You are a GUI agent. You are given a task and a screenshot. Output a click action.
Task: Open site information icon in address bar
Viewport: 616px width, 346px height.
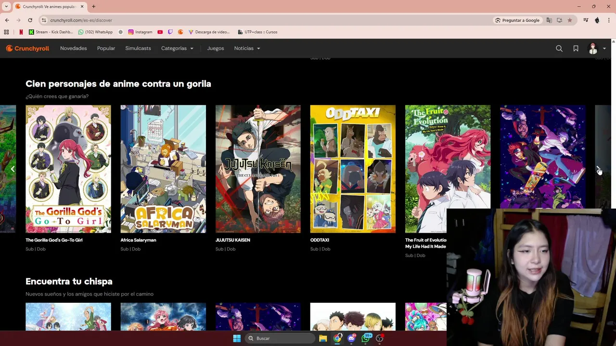(44, 20)
